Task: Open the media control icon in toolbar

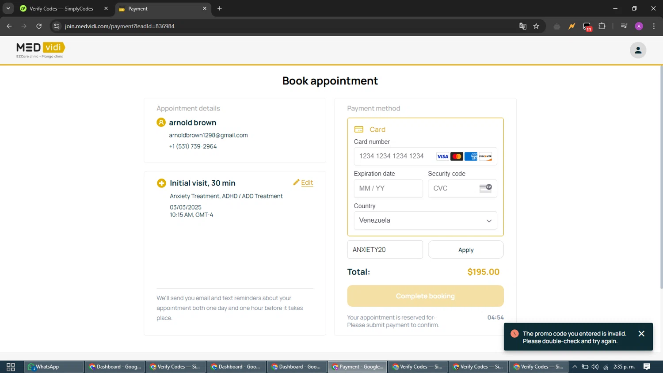Action: click(x=624, y=26)
